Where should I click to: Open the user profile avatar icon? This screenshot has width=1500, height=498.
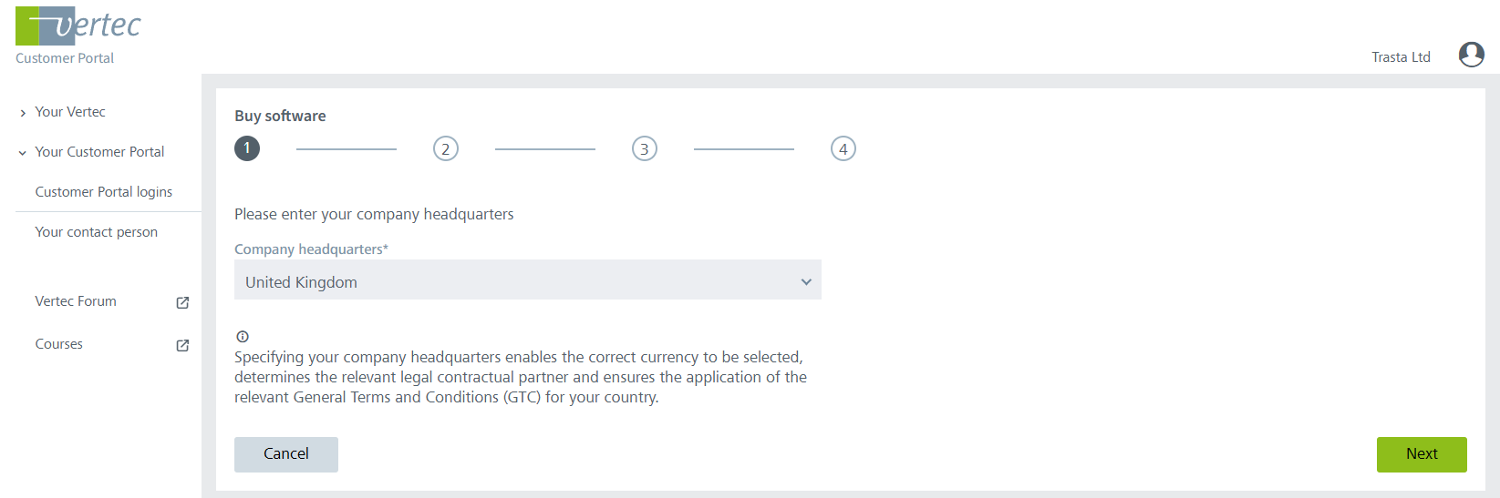coord(1471,56)
